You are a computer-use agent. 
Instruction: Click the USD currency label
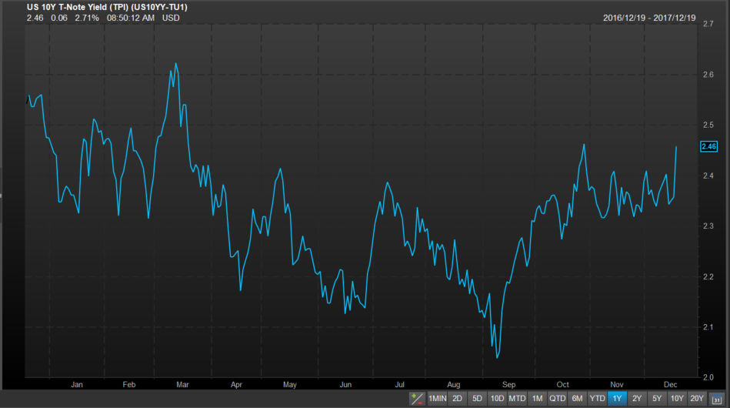pyautogui.click(x=171, y=18)
